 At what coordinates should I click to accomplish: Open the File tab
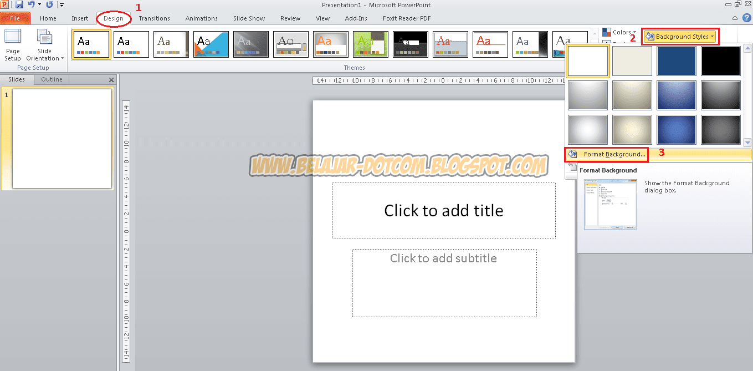pyautogui.click(x=15, y=18)
